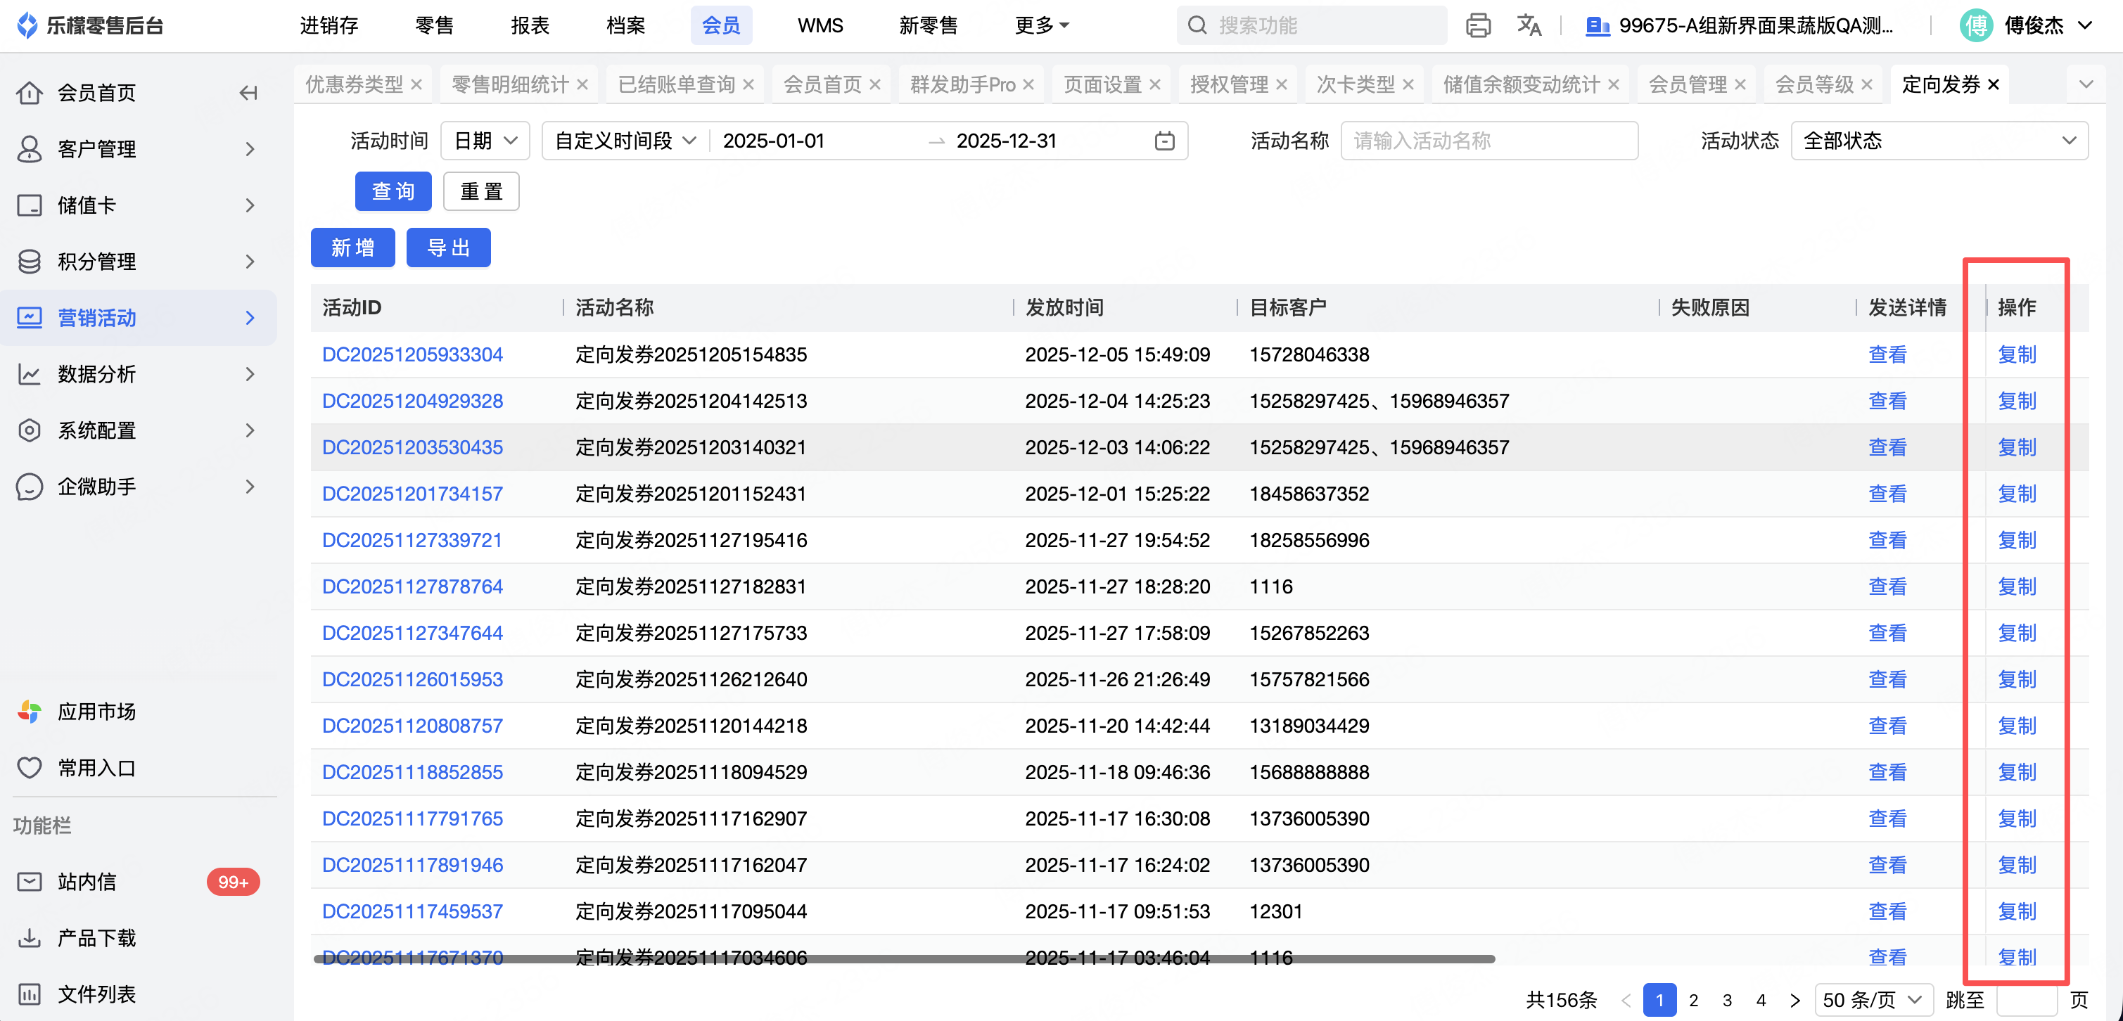Image resolution: width=2123 pixels, height=1021 pixels.
Task: Switch to the 报表 top menu
Action: [529, 25]
